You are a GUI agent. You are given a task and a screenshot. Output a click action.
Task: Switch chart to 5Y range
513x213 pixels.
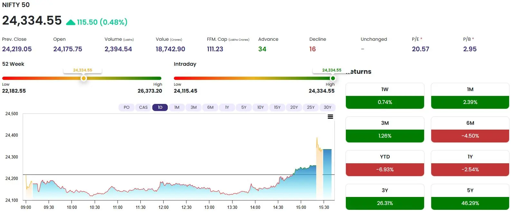[x=244, y=107]
